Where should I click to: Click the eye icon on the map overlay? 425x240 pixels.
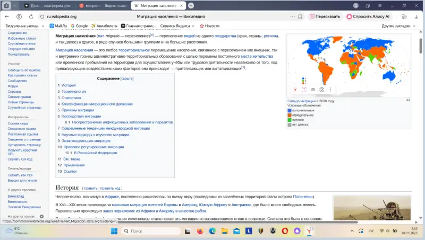(x=313, y=90)
